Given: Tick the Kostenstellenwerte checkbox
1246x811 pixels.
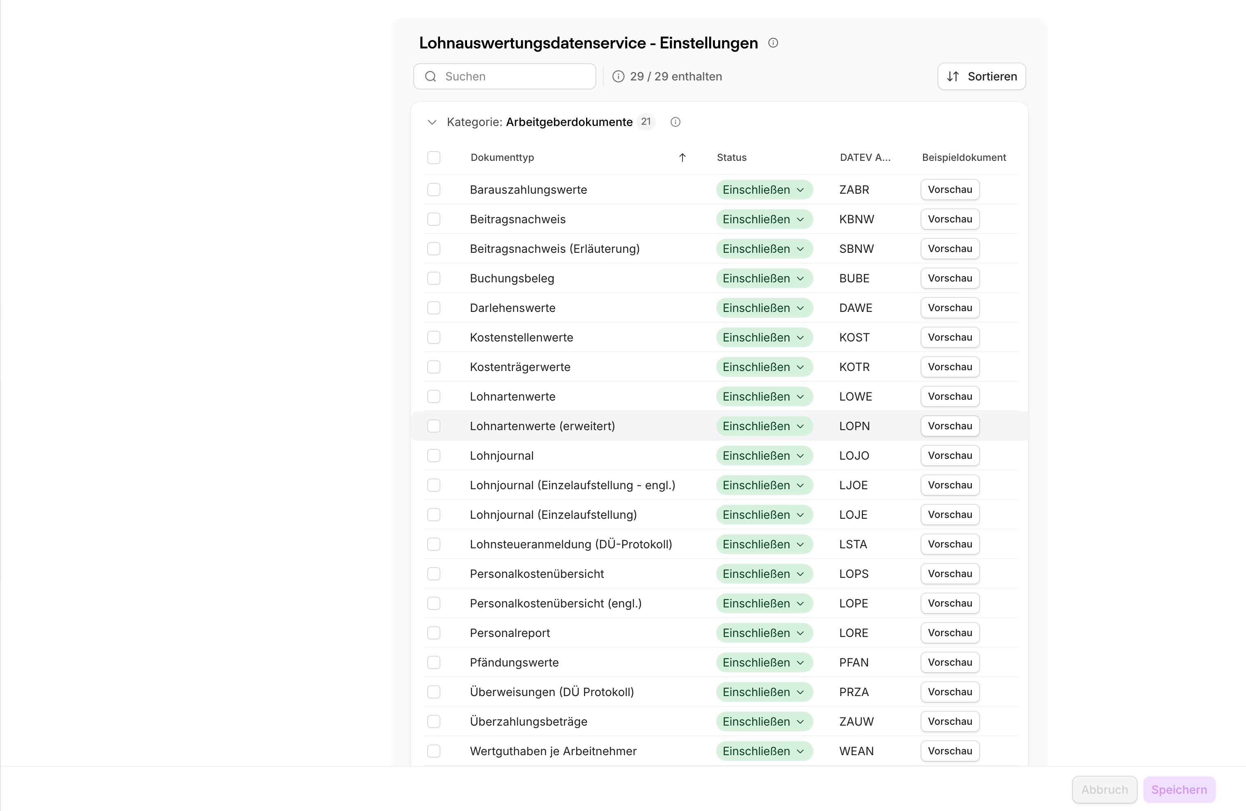Looking at the screenshot, I should pyautogui.click(x=433, y=337).
